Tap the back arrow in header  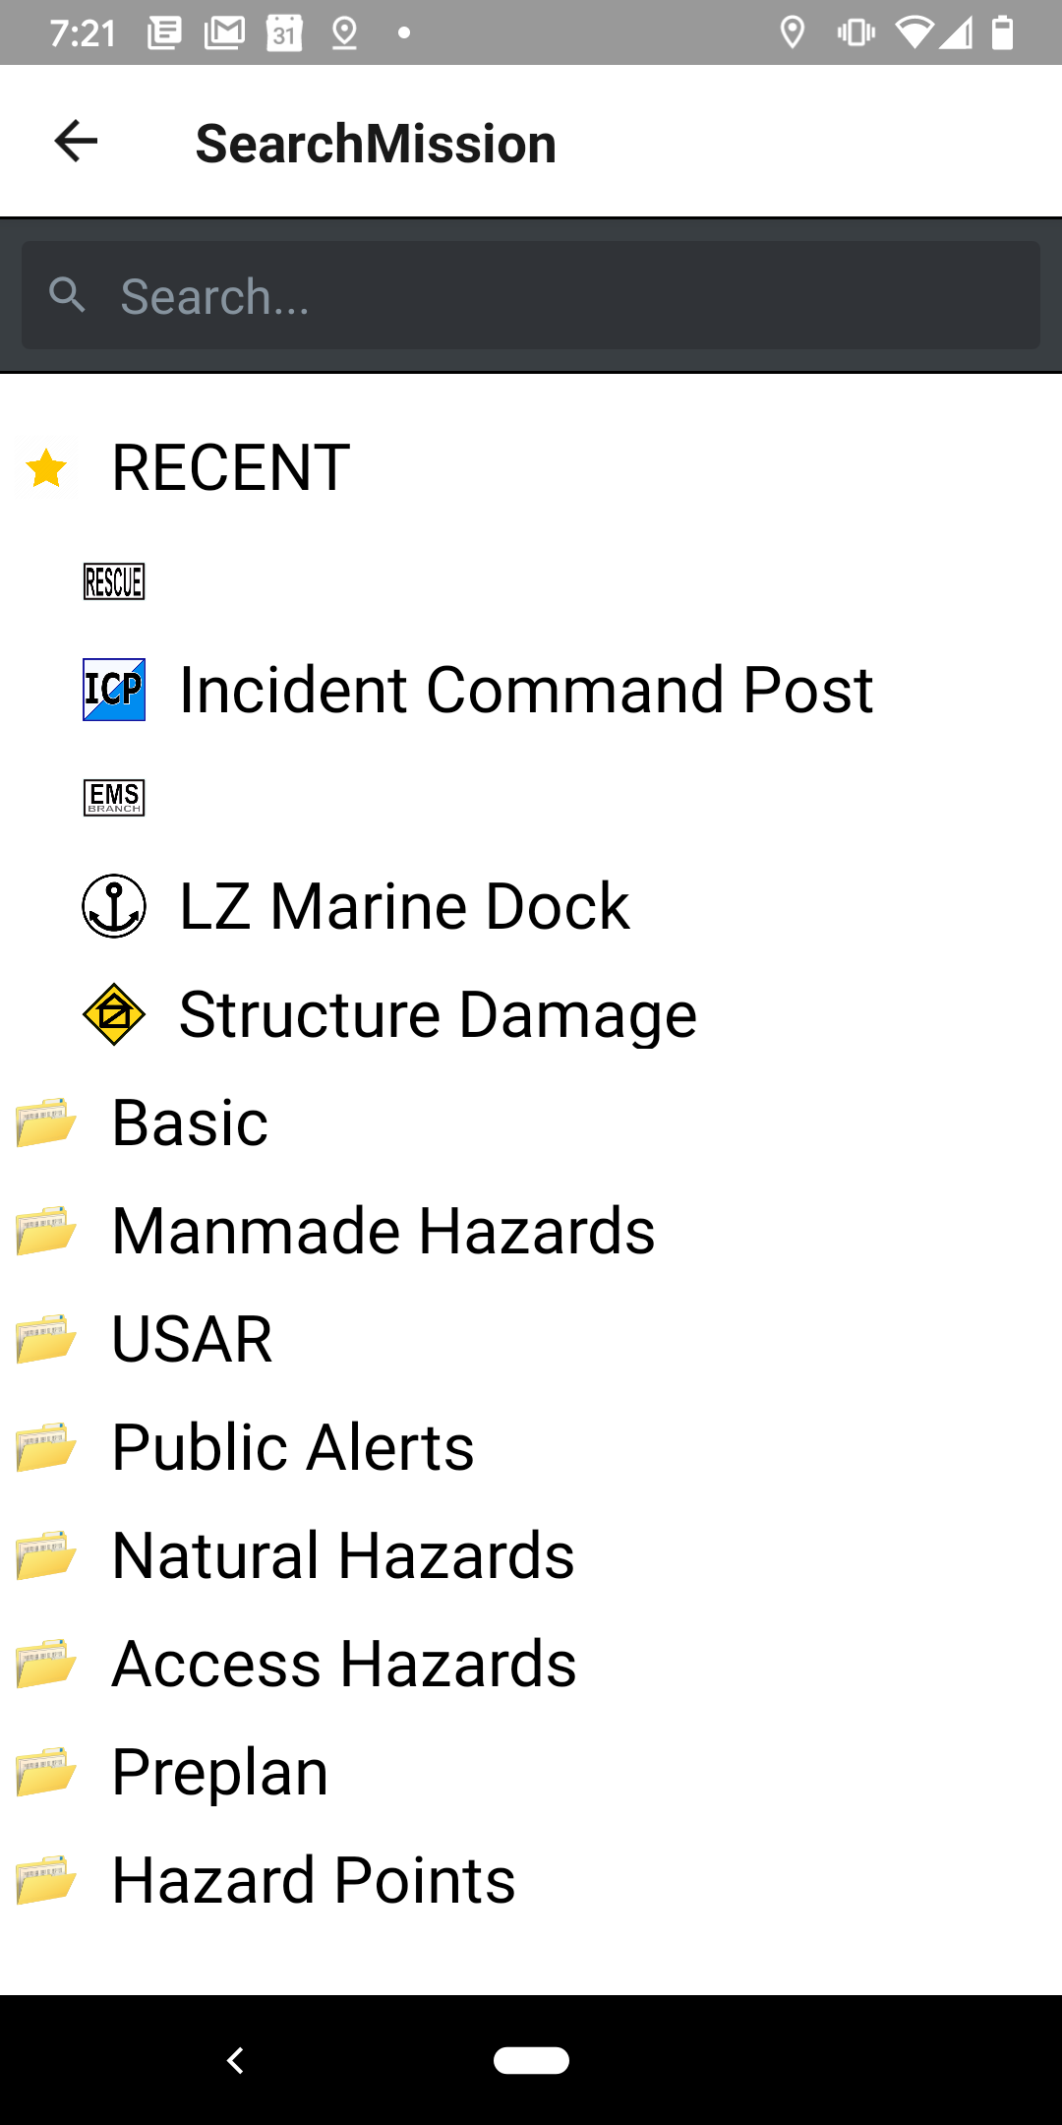(x=76, y=141)
